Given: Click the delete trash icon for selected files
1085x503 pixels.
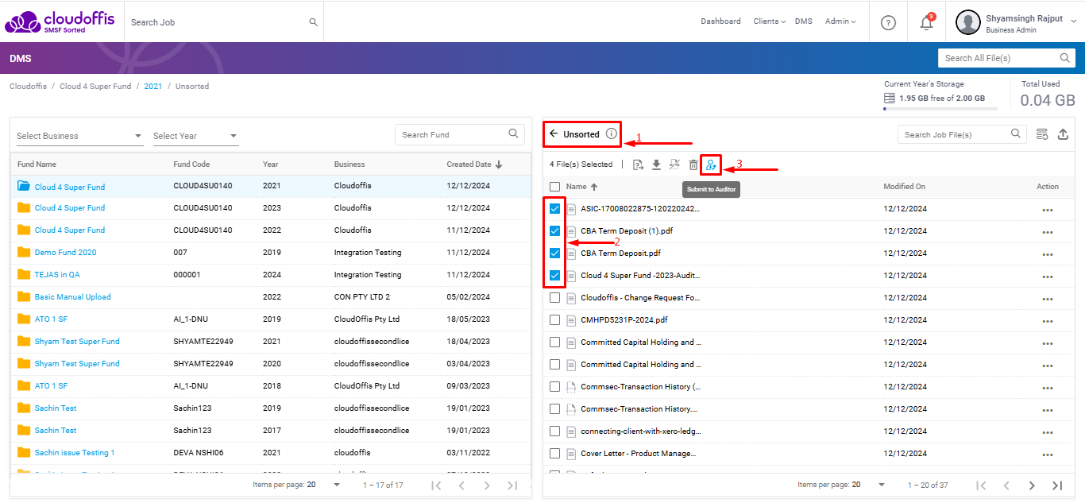Looking at the screenshot, I should click(x=693, y=164).
